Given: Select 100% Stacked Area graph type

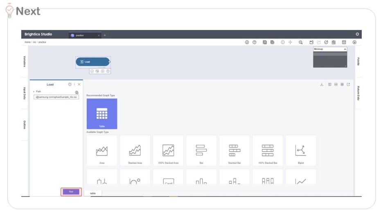Looking at the screenshot, I should click(168, 150).
